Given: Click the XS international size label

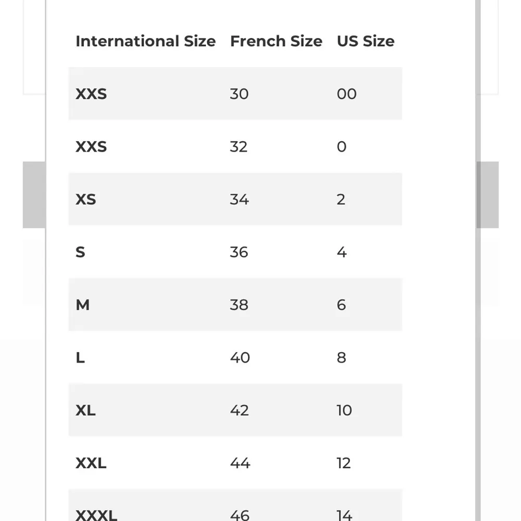Looking at the screenshot, I should [x=86, y=200].
